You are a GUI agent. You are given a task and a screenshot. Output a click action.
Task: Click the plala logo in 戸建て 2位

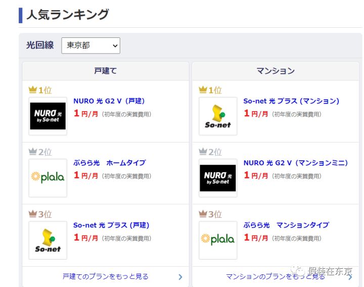(x=48, y=178)
